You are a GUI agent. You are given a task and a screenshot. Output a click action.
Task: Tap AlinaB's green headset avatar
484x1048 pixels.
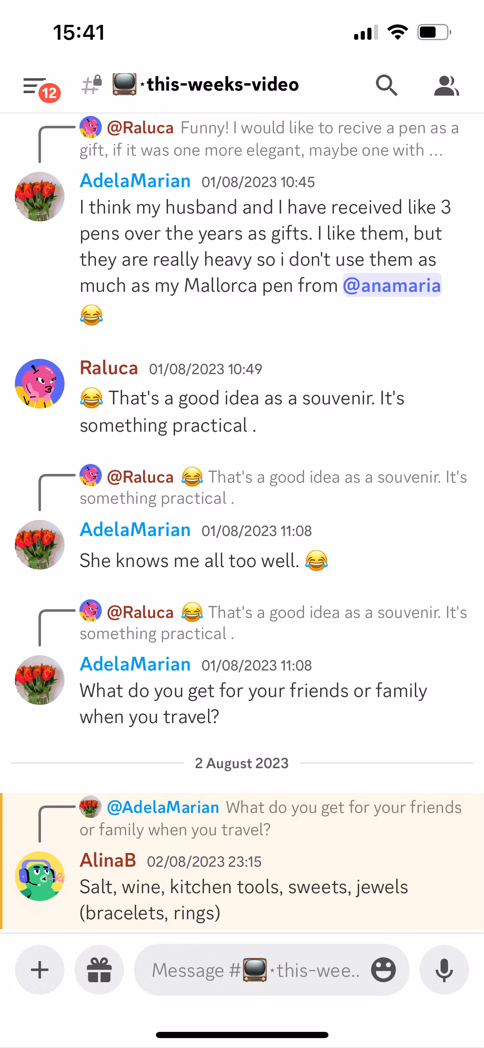pos(40,876)
